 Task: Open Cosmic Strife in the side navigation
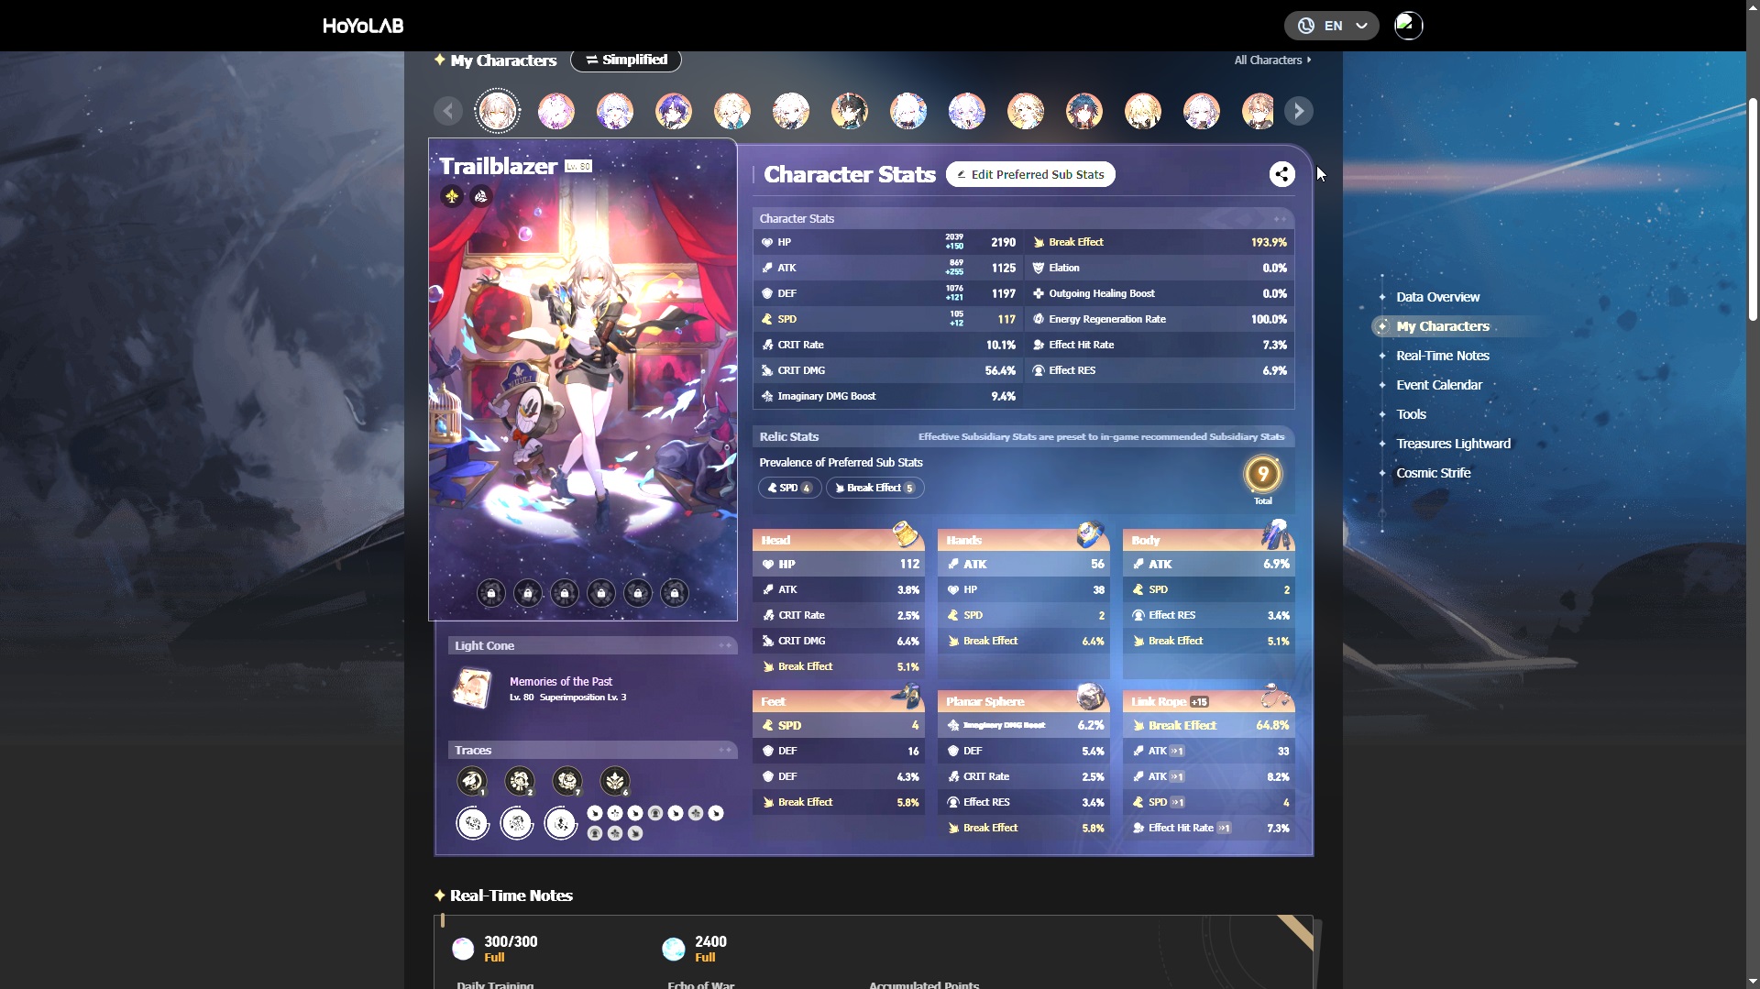1433,473
